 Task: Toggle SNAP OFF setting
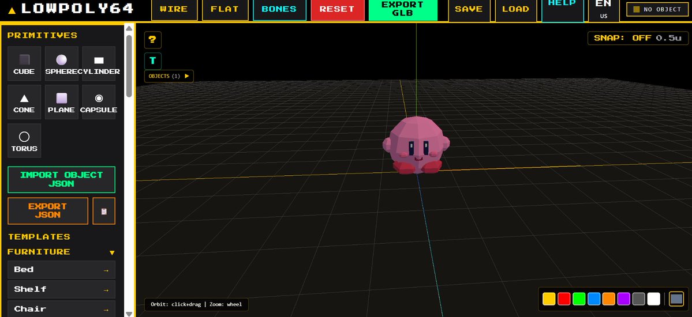click(x=638, y=38)
